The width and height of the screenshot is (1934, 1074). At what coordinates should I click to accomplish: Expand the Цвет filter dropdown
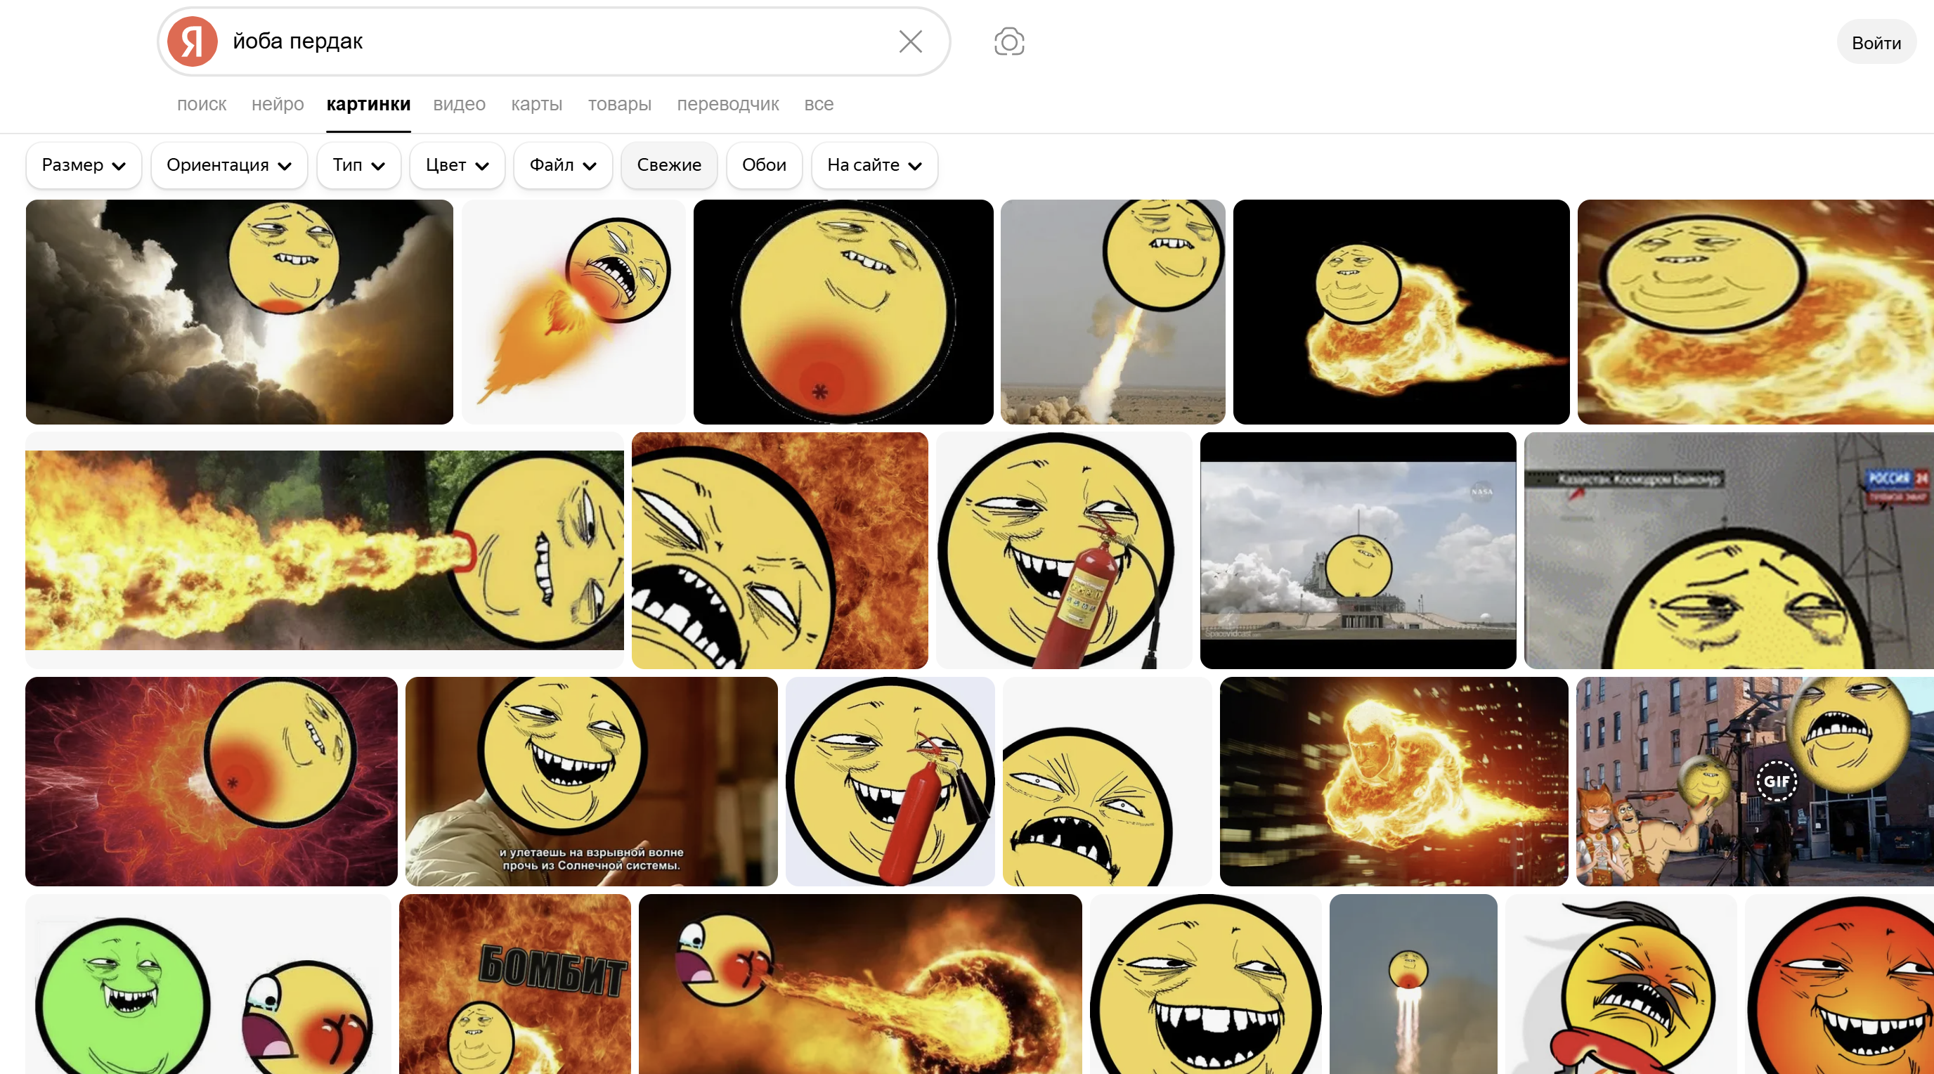pos(457,165)
